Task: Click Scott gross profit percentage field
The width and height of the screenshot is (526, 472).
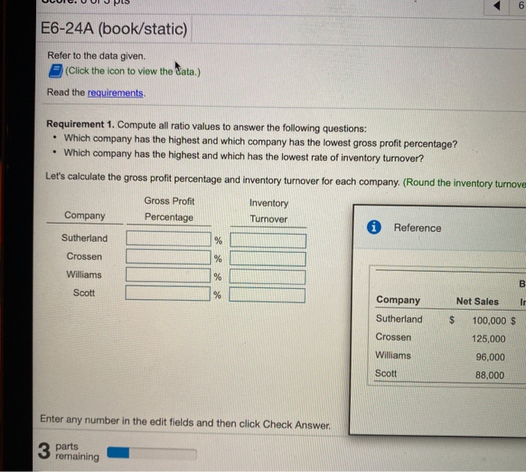Action: (168, 293)
